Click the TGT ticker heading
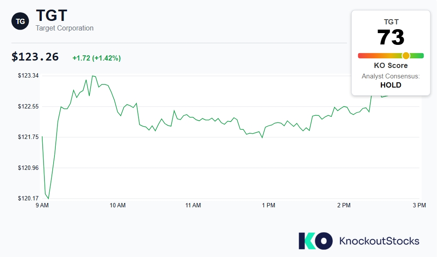Image resolution: width=440 pixels, height=257 pixels. coord(52,15)
